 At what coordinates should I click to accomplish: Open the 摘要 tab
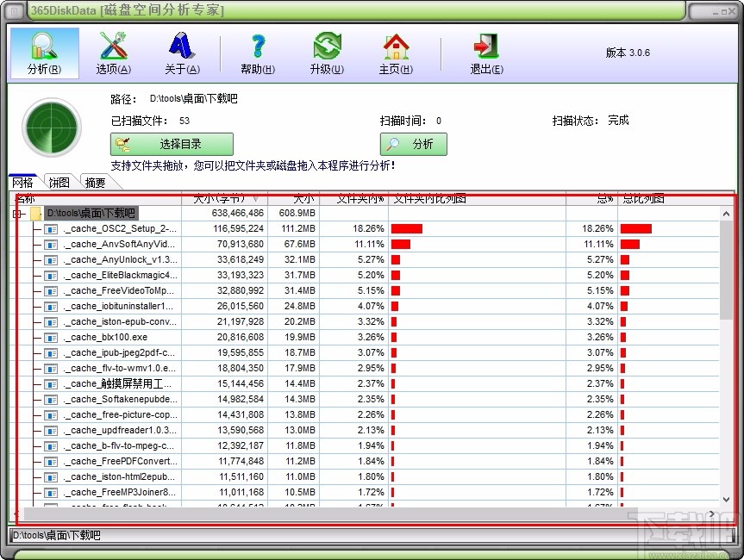coord(95,182)
